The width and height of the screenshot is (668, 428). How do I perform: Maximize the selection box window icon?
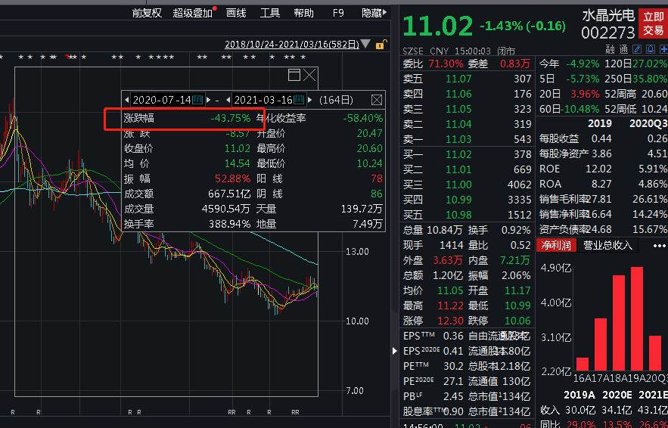point(294,75)
